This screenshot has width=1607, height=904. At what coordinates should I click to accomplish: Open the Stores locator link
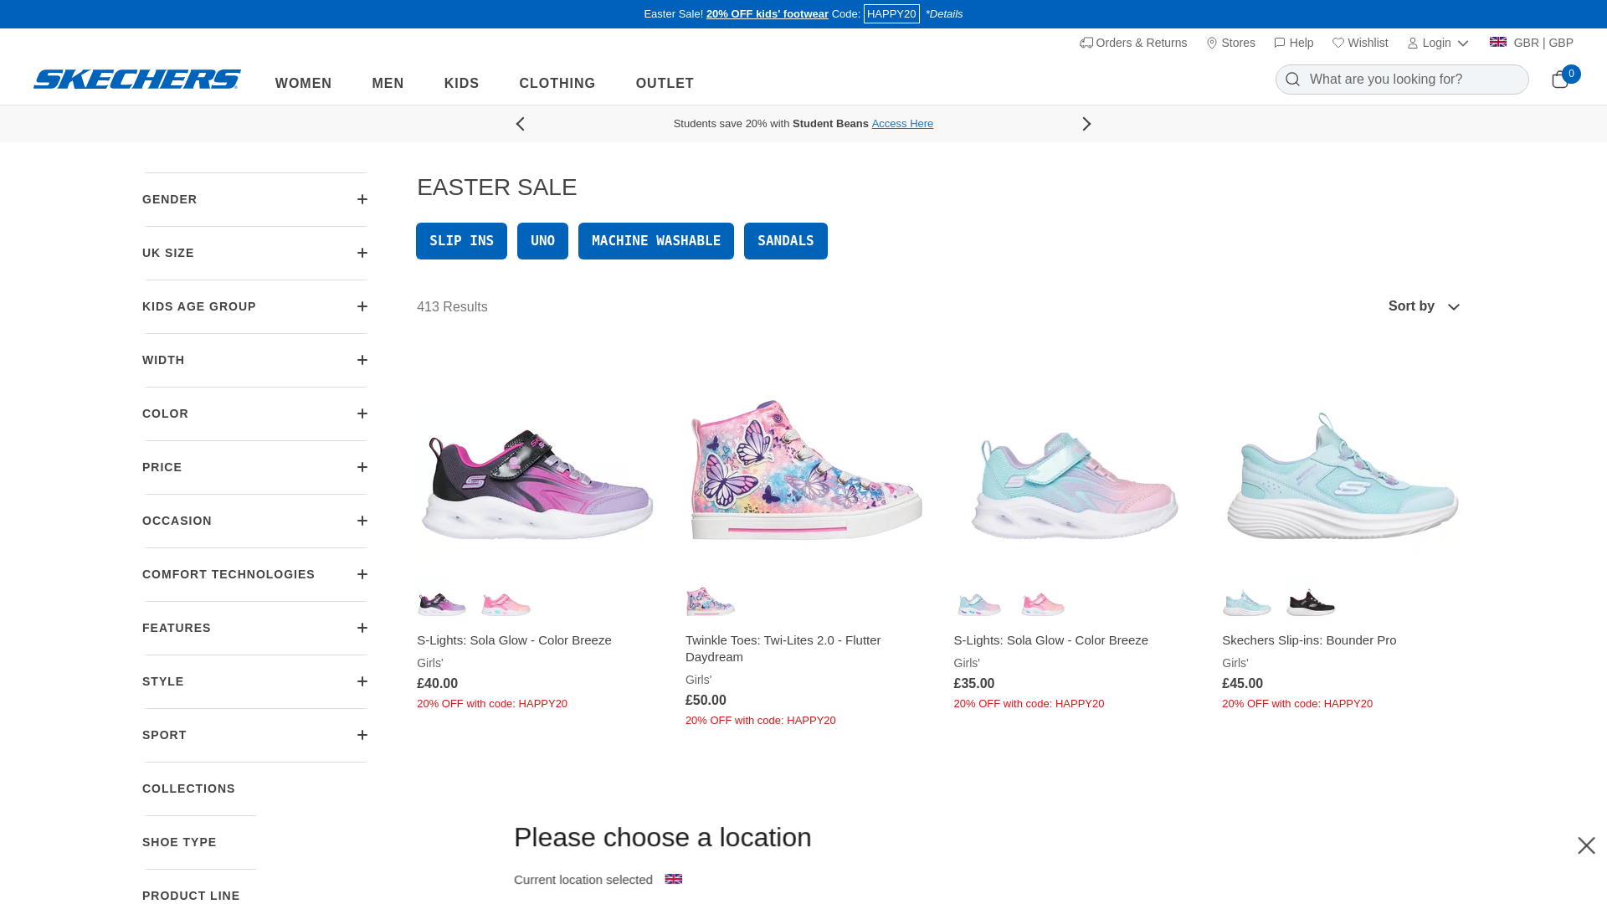pos(1230,43)
